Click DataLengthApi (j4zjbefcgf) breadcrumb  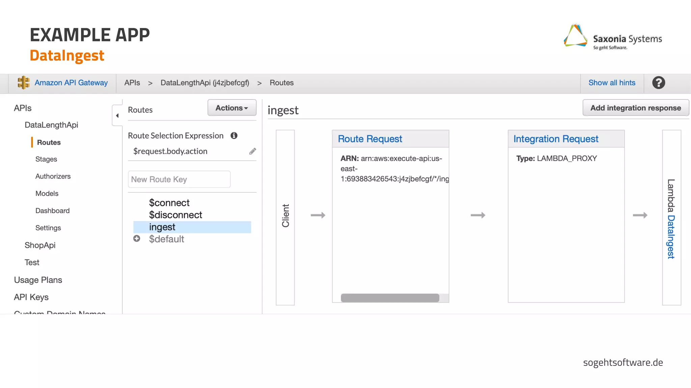205,83
